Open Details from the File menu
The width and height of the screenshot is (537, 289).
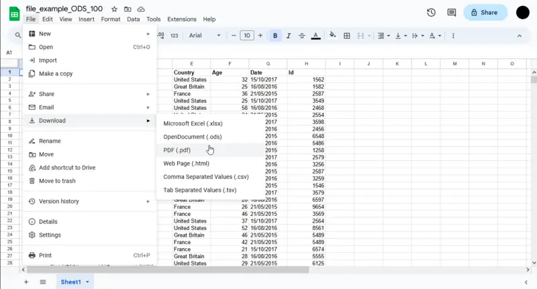tap(90, 221)
